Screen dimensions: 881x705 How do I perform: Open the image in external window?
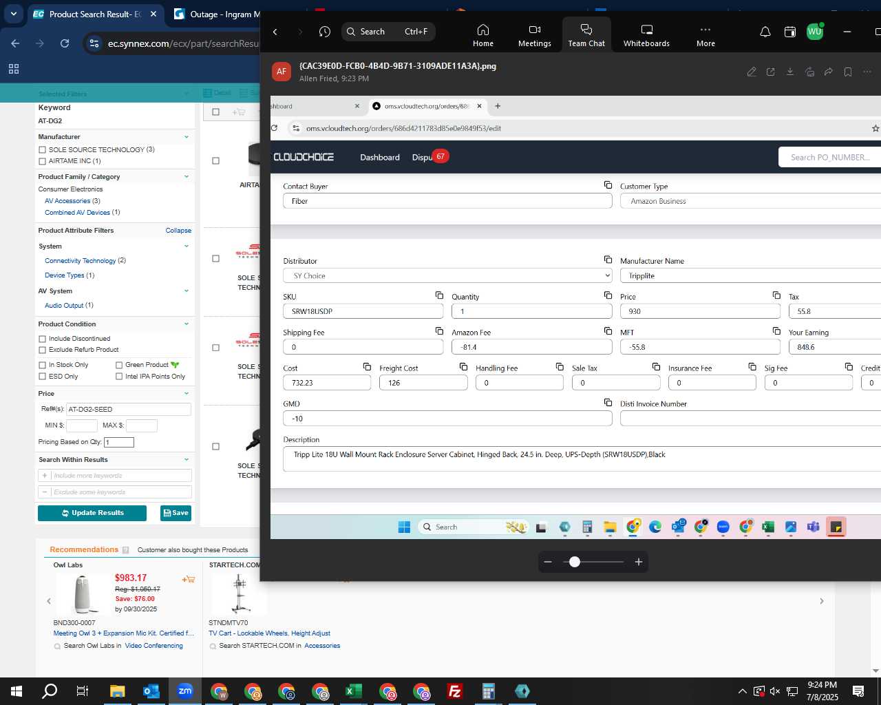click(771, 72)
